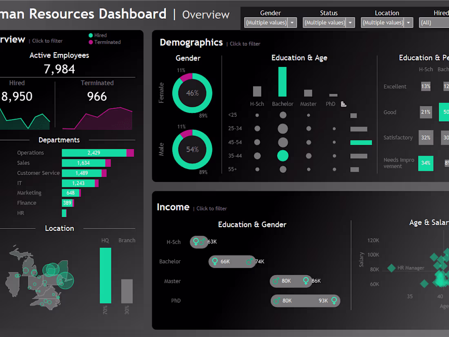
Task: Click the Demographics 'Click to filter' link
Action: [x=245, y=44]
